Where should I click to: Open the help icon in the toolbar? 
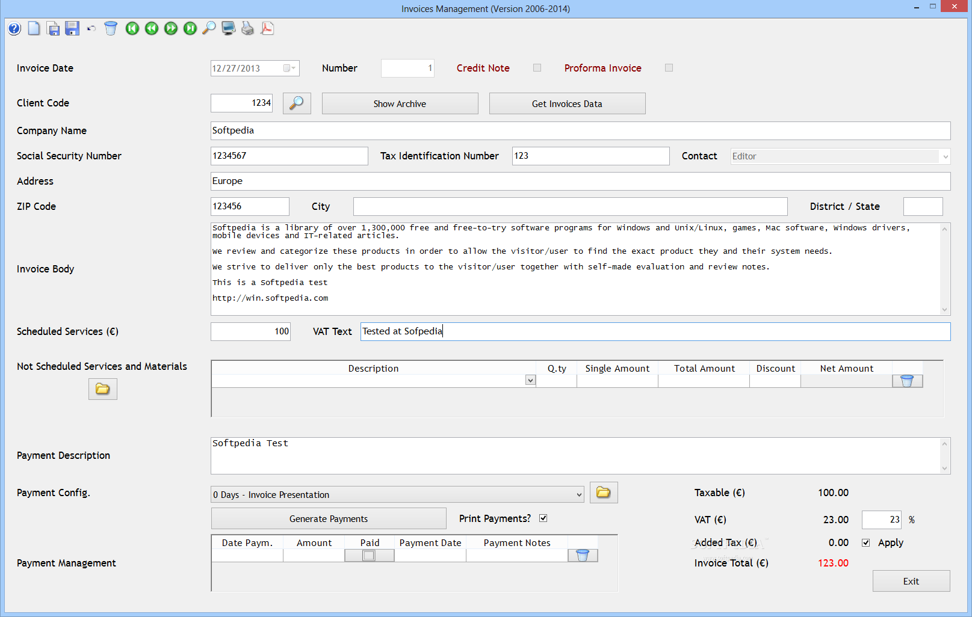[x=14, y=28]
